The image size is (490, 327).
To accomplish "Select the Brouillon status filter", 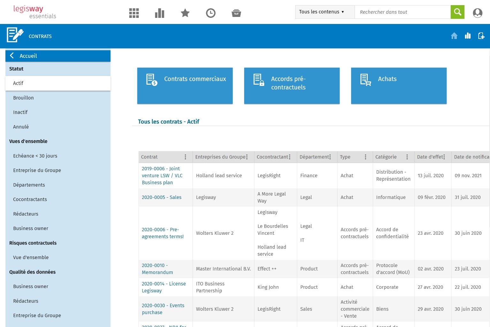I will coord(23,98).
